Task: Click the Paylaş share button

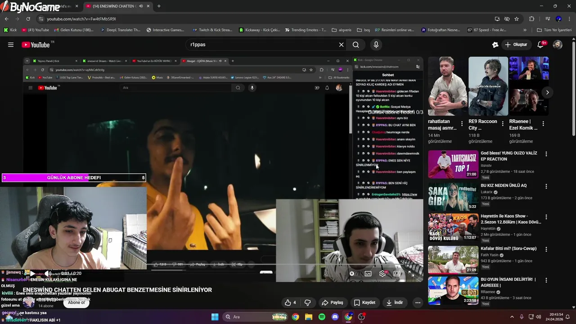Action: coord(333,302)
